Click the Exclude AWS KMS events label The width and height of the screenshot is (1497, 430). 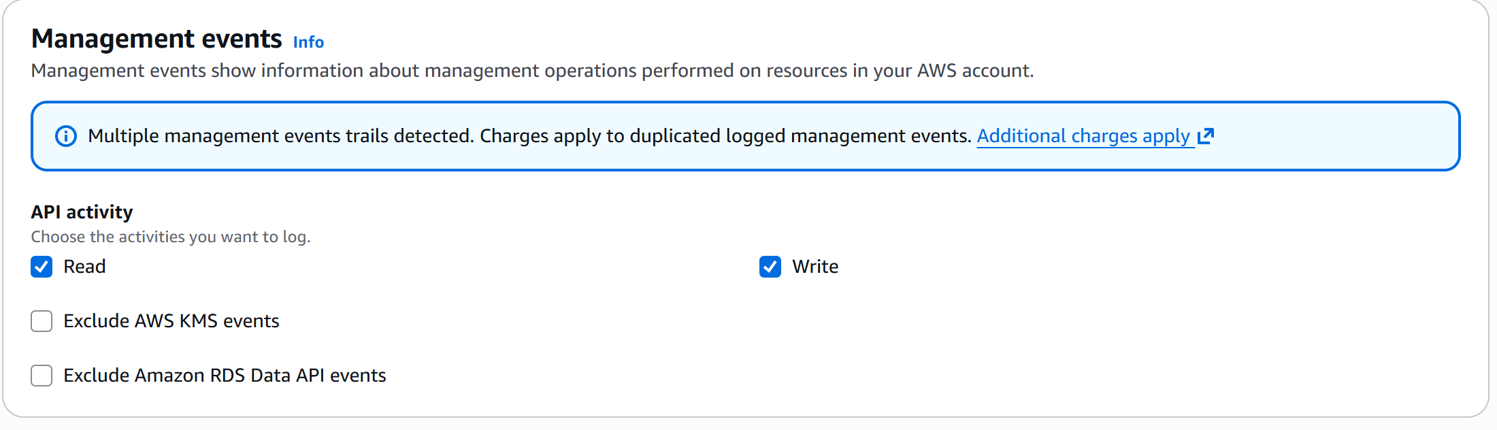[x=171, y=321]
